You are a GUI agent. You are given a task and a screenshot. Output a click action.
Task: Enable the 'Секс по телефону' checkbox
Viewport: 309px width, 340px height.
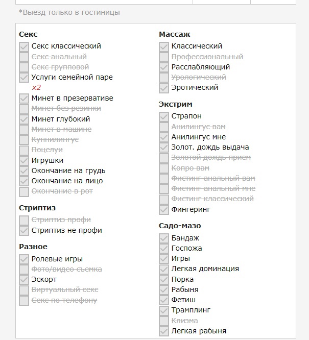24,301
